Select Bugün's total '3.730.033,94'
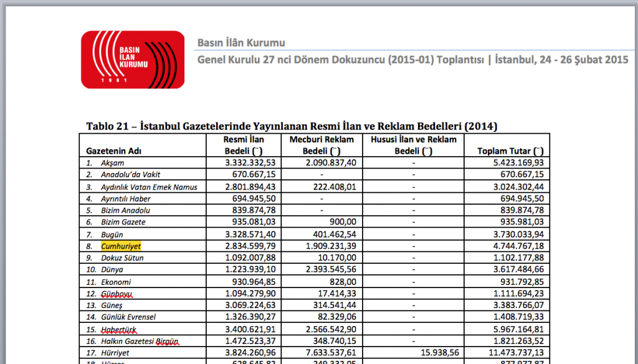This screenshot has height=364, width=638. pyautogui.click(x=518, y=235)
